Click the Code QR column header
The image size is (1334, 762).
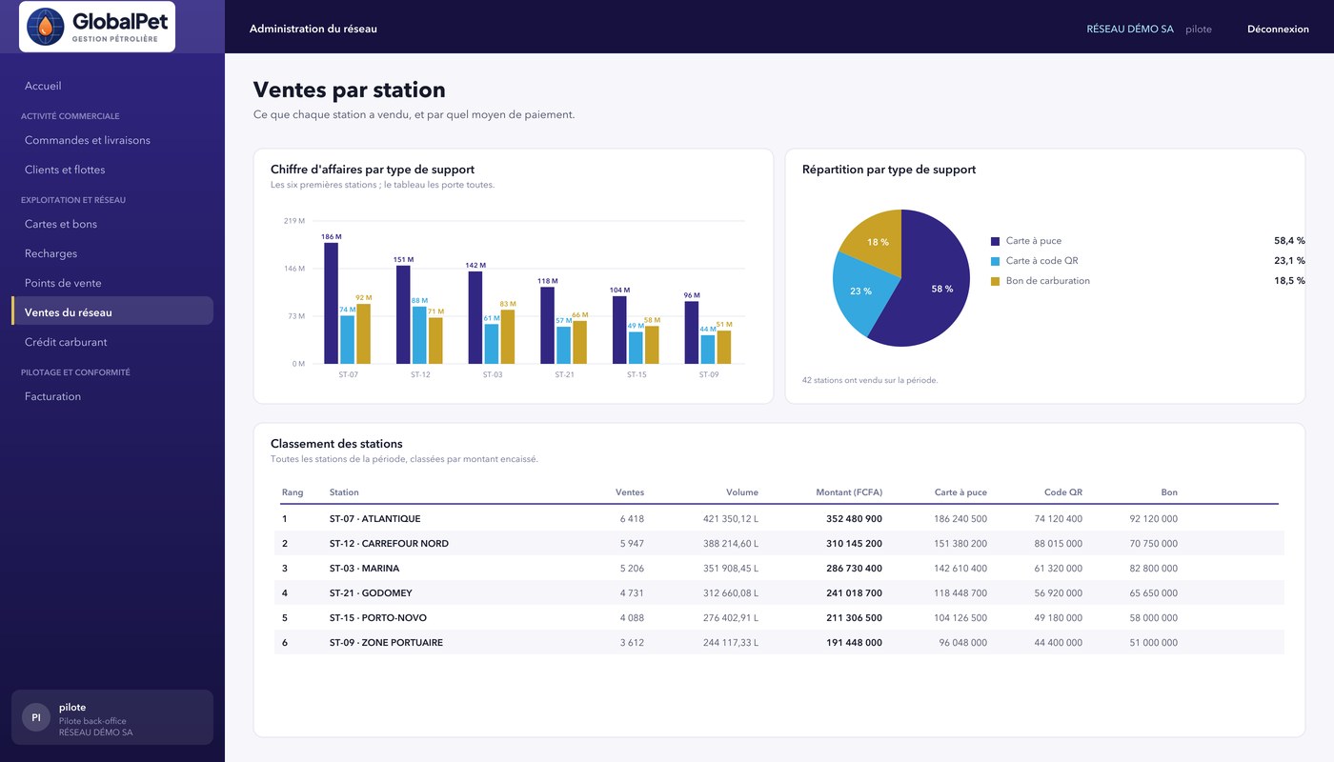(1063, 492)
